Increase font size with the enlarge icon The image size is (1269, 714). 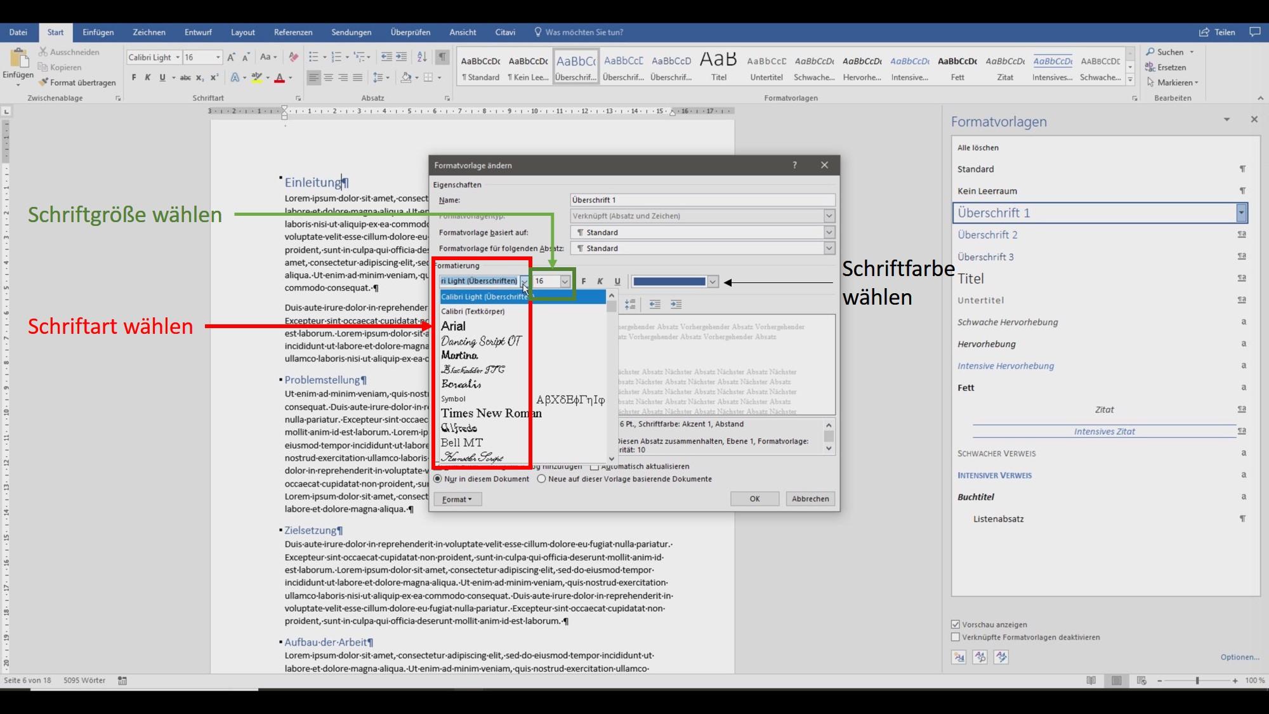pos(232,57)
